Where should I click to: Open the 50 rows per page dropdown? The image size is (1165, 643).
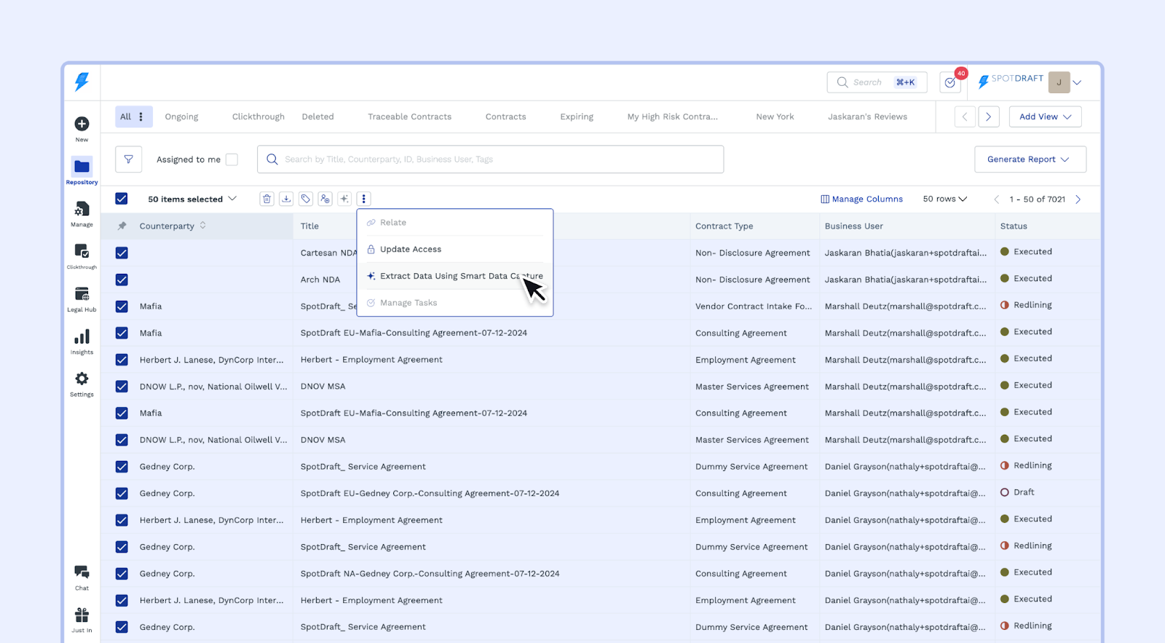[944, 199]
